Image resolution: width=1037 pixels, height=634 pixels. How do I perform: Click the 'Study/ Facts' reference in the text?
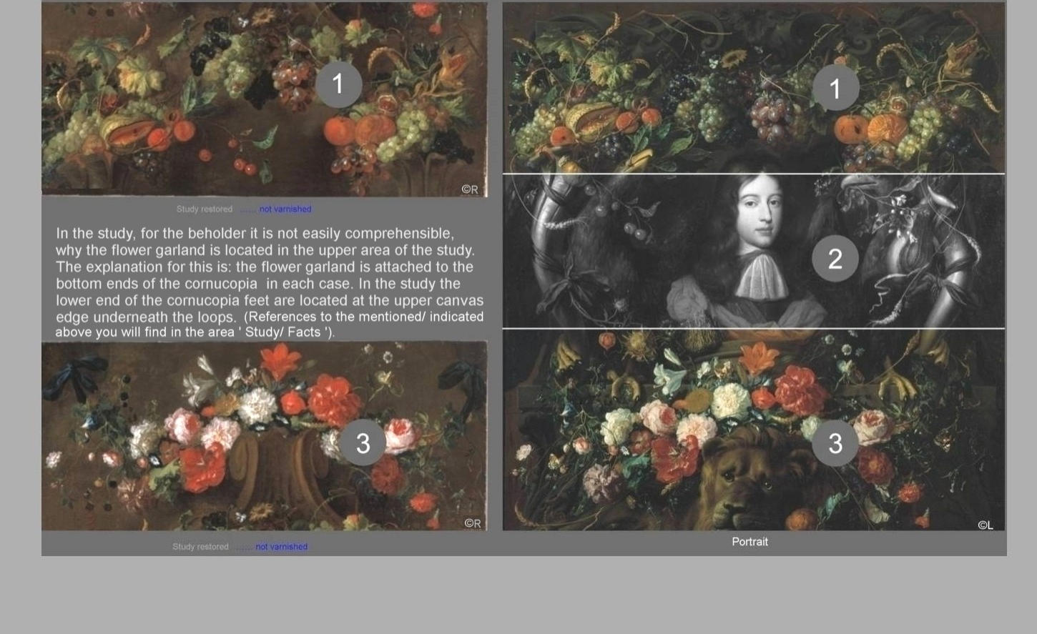(x=287, y=332)
